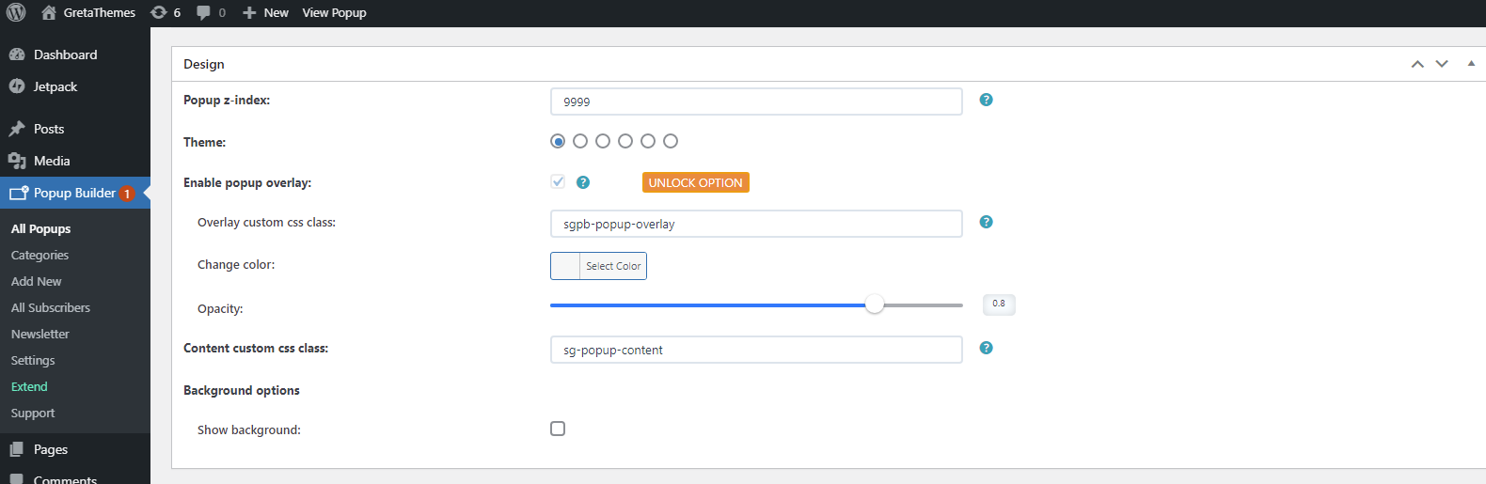Enable the Show background checkbox
Viewport: 1486px width, 484px height.
pyautogui.click(x=558, y=429)
